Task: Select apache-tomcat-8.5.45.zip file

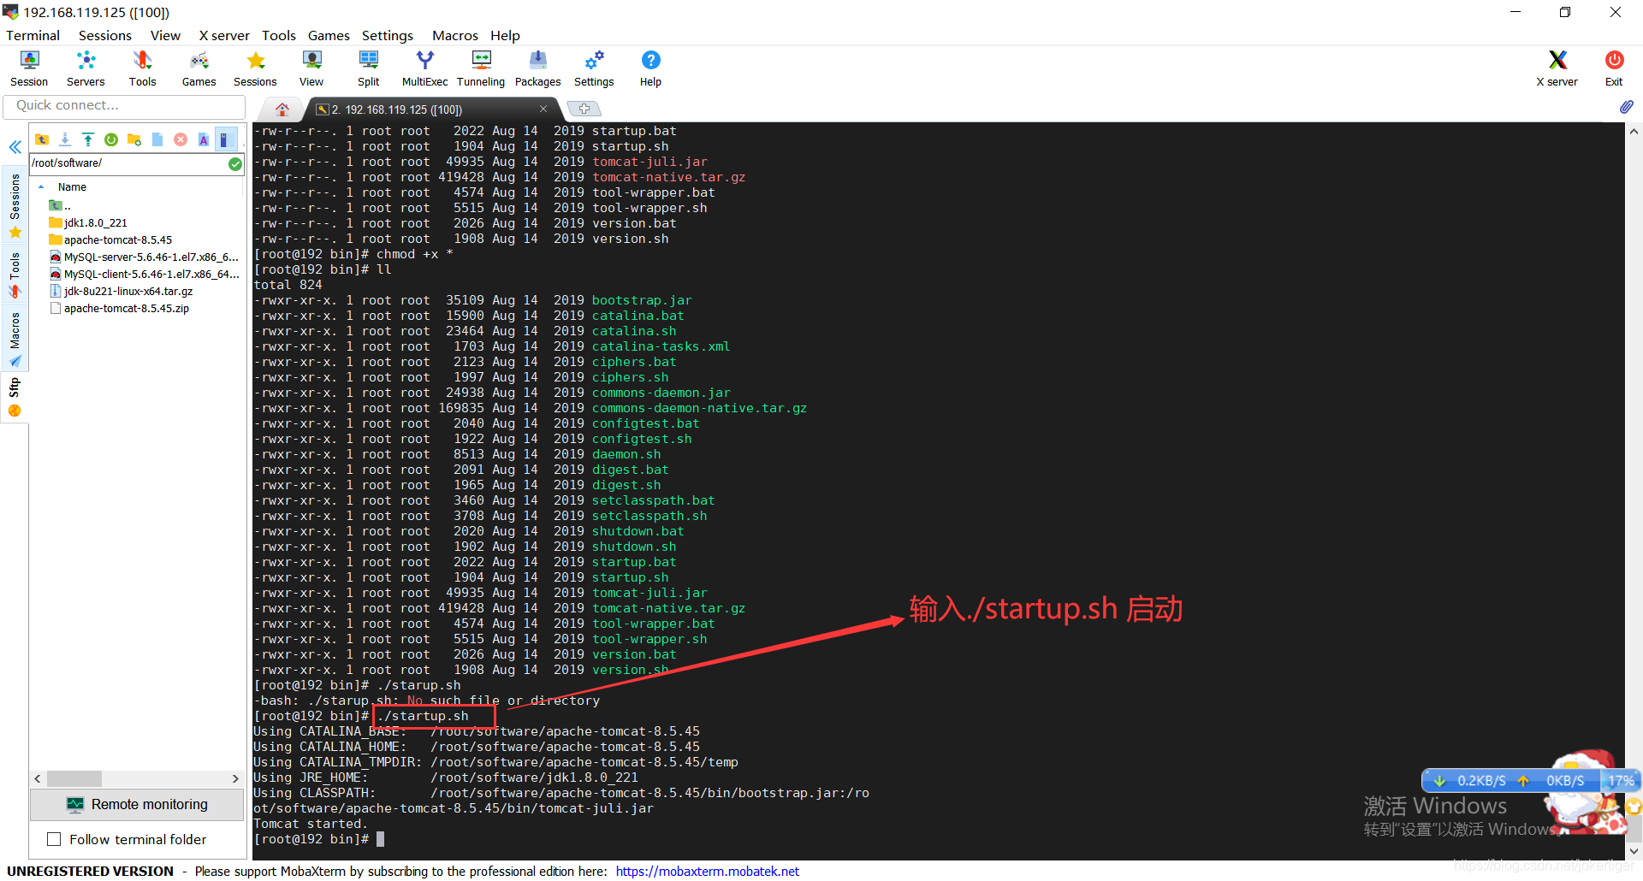Action: point(119,308)
